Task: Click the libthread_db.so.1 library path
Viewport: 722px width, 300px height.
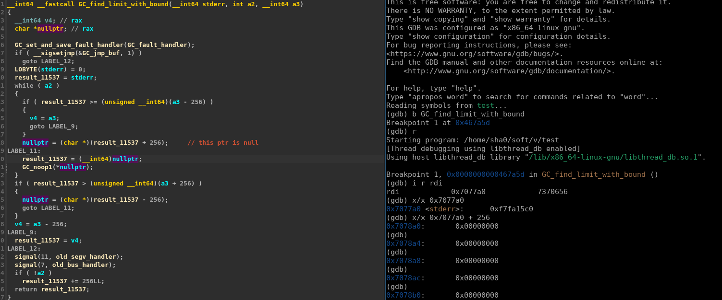Action: tap(613, 157)
